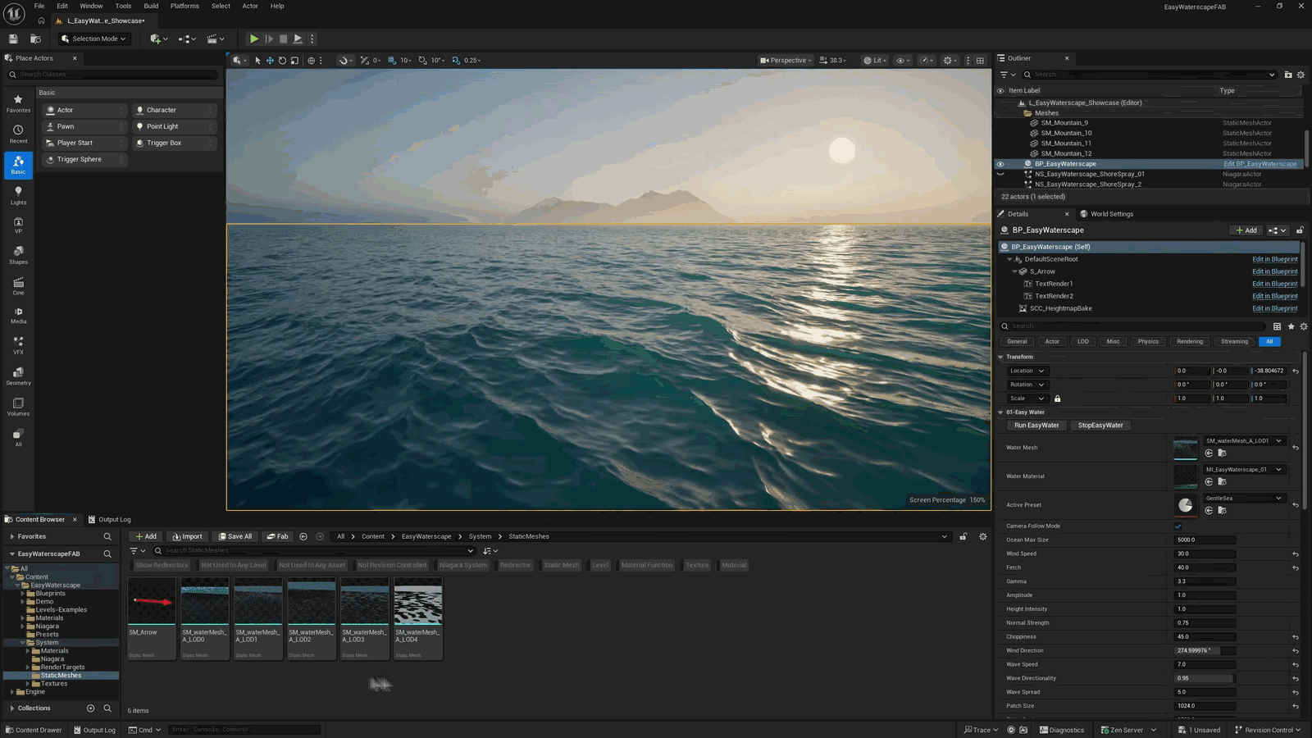Click Save All in Content Browser
This screenshot has height=738, width=1312.
(235, 536)
